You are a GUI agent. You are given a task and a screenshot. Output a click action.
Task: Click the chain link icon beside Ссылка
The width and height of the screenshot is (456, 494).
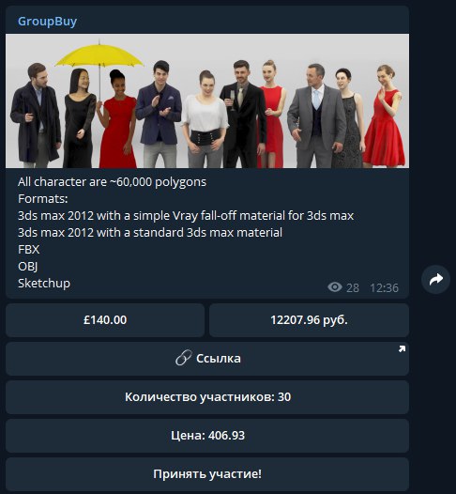pyautogui.click(x=184, y=358)
